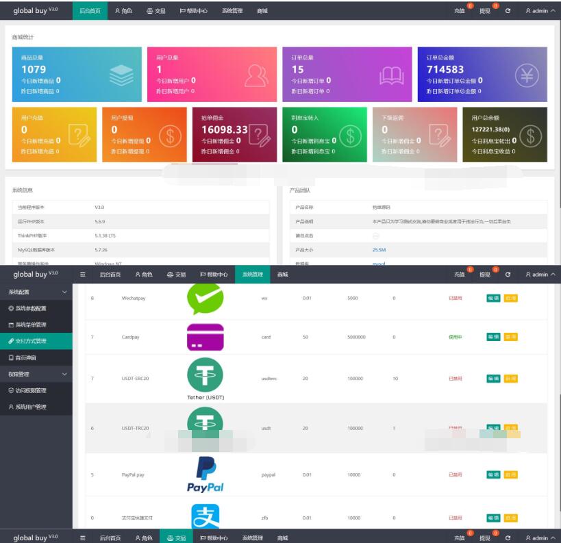Click the PayPal logo image
Viewport: 561px width, 543px height.
pos(205,475)
